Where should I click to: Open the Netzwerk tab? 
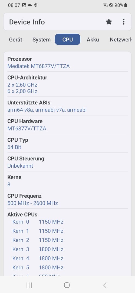tap(121, 40)
